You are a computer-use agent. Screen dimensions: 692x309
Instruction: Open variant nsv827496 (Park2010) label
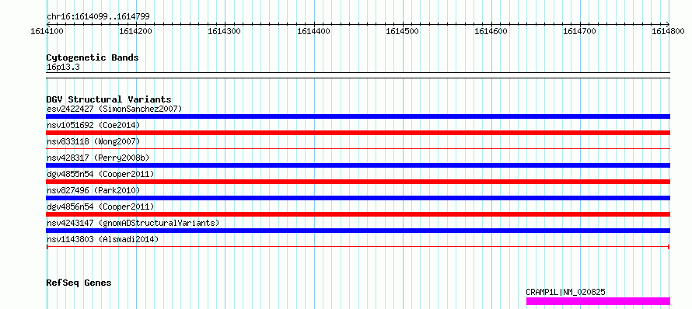(93, 190)
